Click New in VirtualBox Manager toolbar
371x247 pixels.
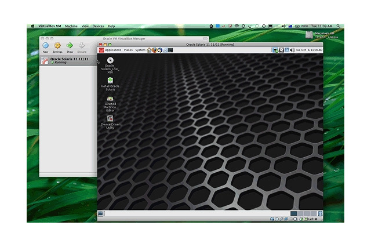(x=45, y=48)
